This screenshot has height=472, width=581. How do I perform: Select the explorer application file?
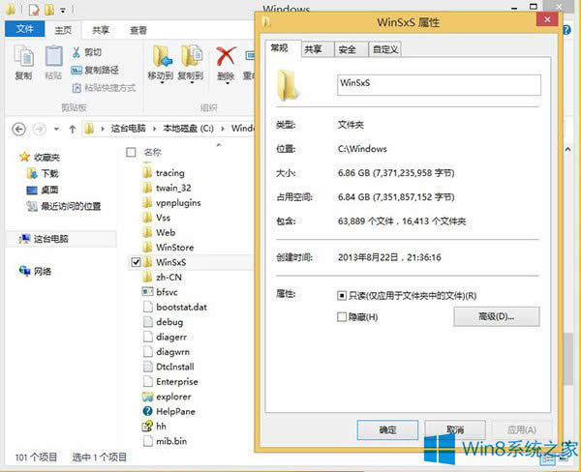(x=167, y=397)
